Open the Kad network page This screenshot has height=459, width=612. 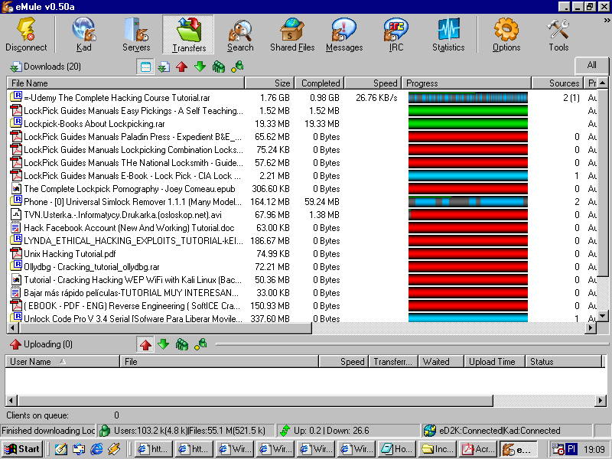83,35
